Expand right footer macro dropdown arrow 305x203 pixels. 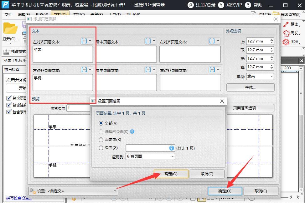tap(218, 69)
